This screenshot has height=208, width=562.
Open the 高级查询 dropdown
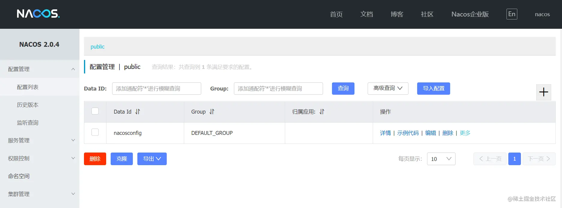click(x=388, y=88)
